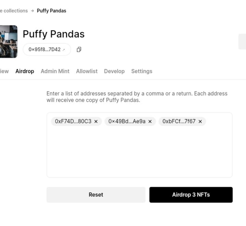
Task: Switch to the Admin Mint tab
Action: tap(55, 71)
